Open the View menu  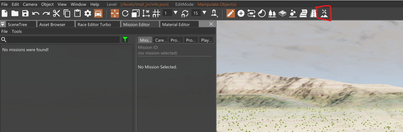coord(62,4)
